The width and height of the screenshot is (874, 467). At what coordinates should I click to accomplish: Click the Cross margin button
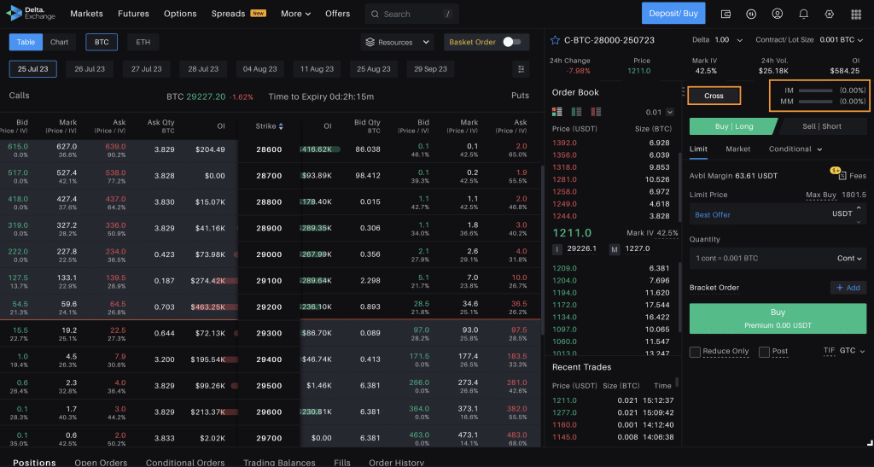click(x=714, y=96)
